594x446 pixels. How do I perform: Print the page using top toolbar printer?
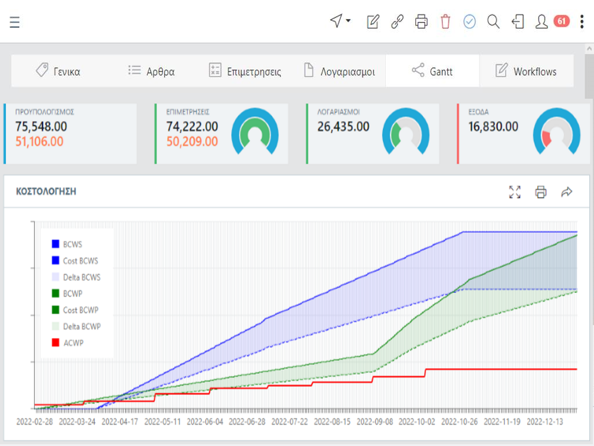point(421,22)
